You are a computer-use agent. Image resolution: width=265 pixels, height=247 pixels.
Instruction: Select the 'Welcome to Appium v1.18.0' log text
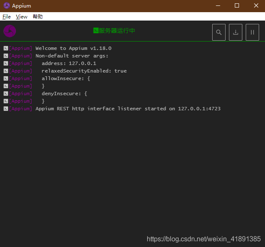[73, 48]
